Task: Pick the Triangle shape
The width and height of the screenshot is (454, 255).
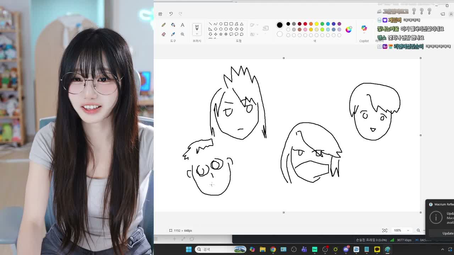Action: click(x=242, y=24)
